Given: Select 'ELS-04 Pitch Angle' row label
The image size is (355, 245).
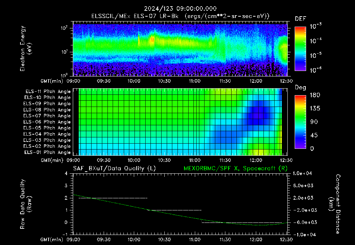Looking at the screenshot, I should click(x=47, y=134).
